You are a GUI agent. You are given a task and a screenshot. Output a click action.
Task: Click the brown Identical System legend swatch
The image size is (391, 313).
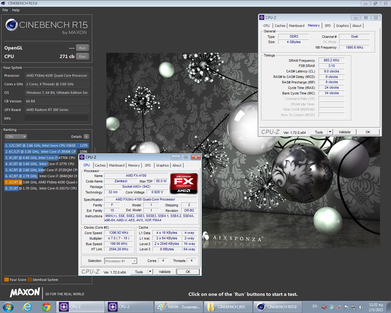[x=30, y=280]
